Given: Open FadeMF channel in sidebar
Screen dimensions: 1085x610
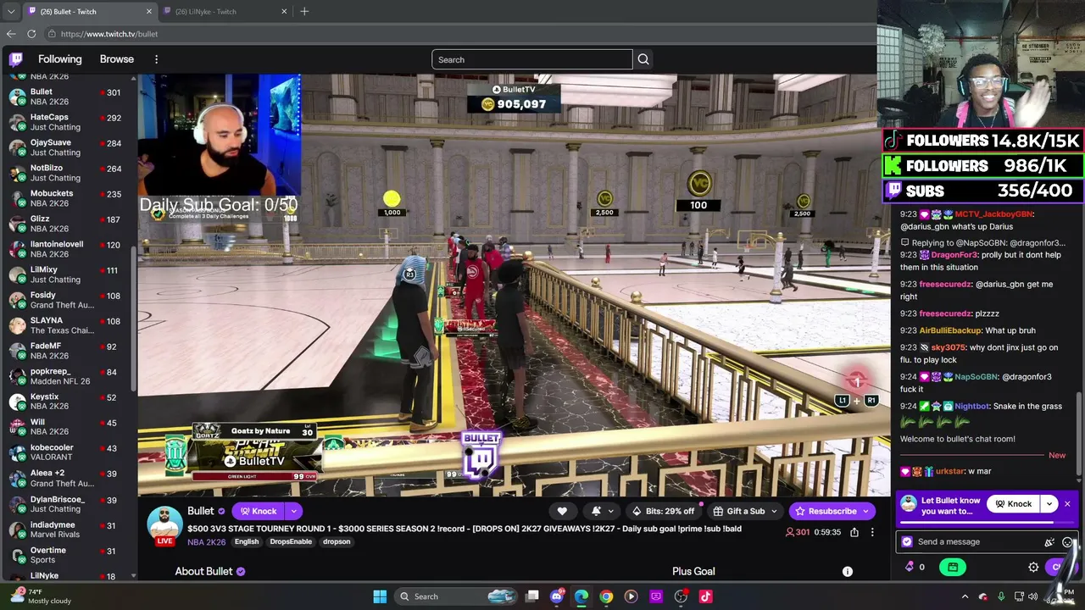Looking at the screenshot, I should tap(66, 351).
